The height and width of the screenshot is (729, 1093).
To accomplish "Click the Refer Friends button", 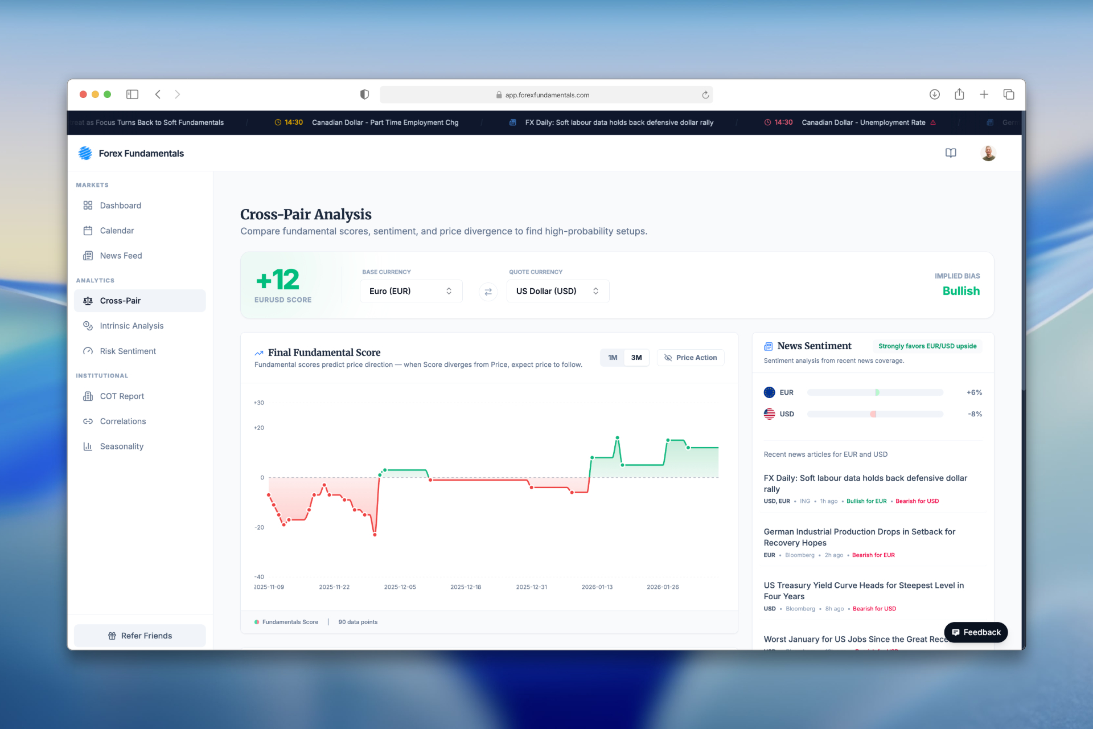I will click(x=140, y=636).
